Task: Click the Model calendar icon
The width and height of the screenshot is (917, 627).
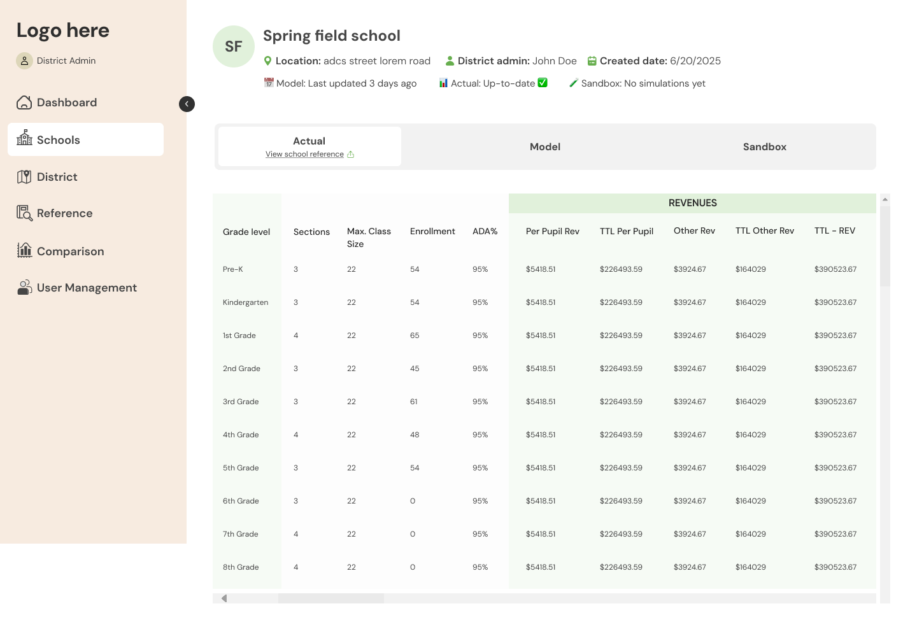Action: [x=269, y=83]
